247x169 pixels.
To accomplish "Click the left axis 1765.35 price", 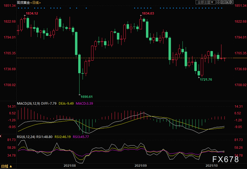I will point(10,53).
